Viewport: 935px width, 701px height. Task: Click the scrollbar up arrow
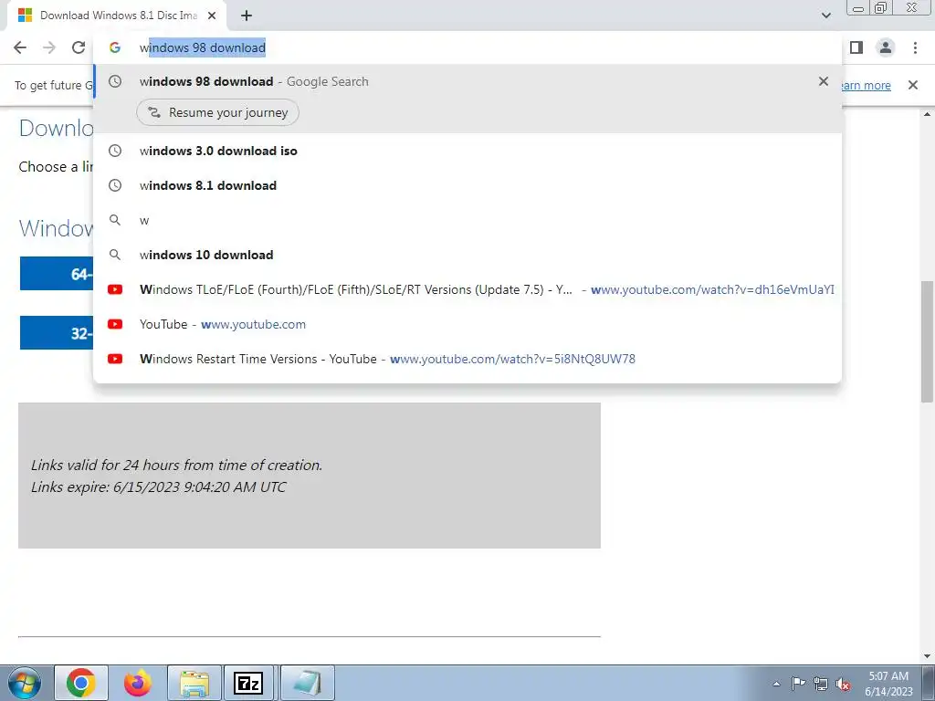(x=928, y=114)
